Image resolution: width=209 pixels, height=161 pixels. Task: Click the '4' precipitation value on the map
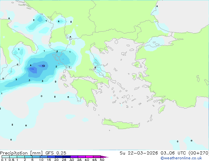(x=31, y=65)
